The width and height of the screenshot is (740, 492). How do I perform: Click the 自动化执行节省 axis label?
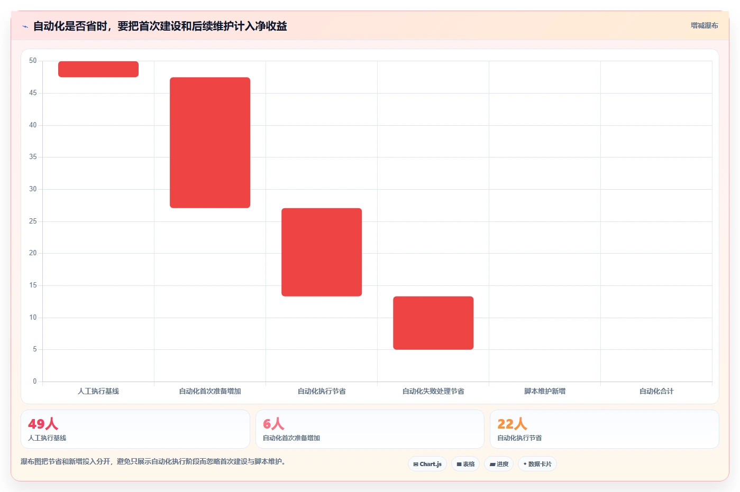pos(322,391)
